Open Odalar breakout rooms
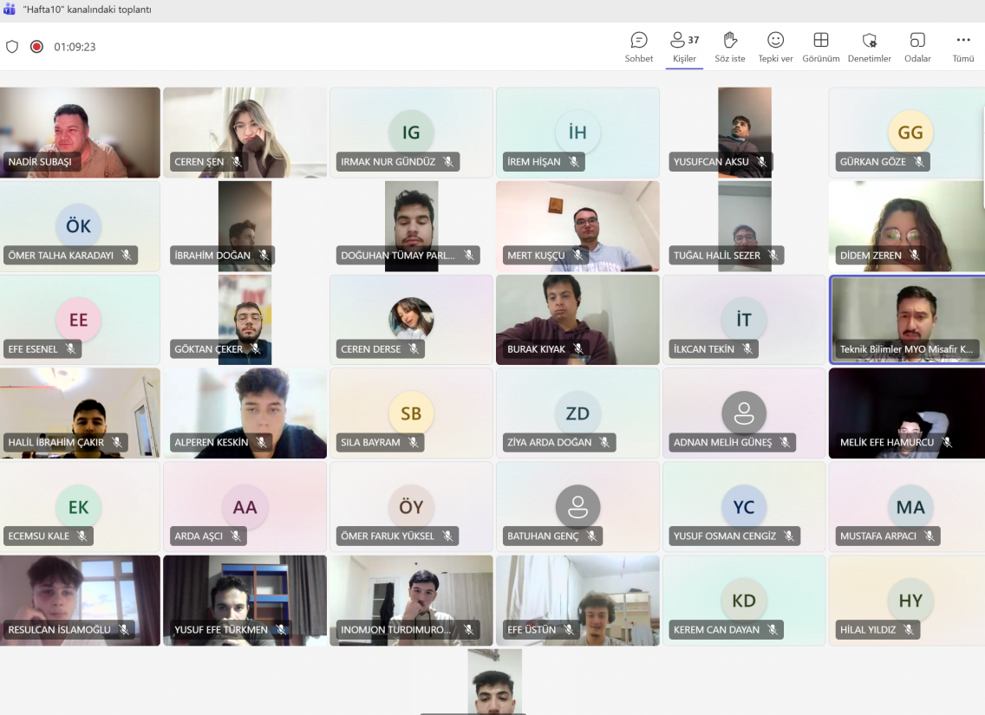Image resolution: width=985 pixels, height=715 pixels. click(917, 47)
